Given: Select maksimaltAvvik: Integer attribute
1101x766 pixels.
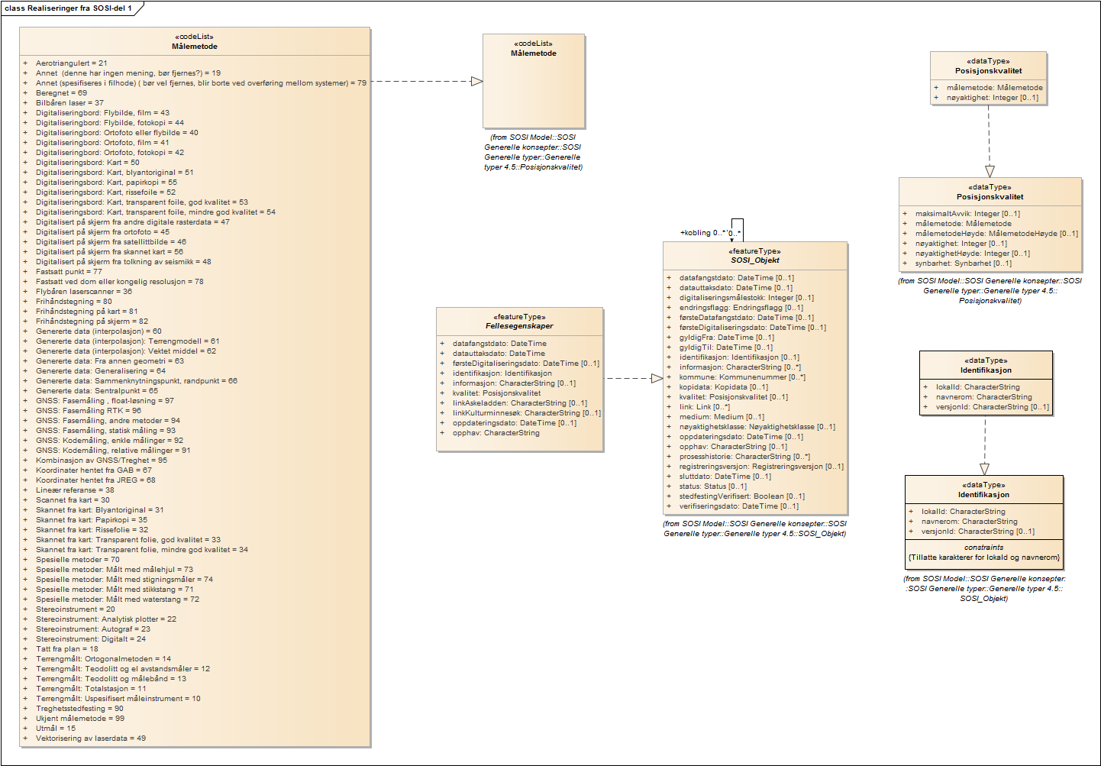Looking at the screenshot, I should tap(967, 214).
